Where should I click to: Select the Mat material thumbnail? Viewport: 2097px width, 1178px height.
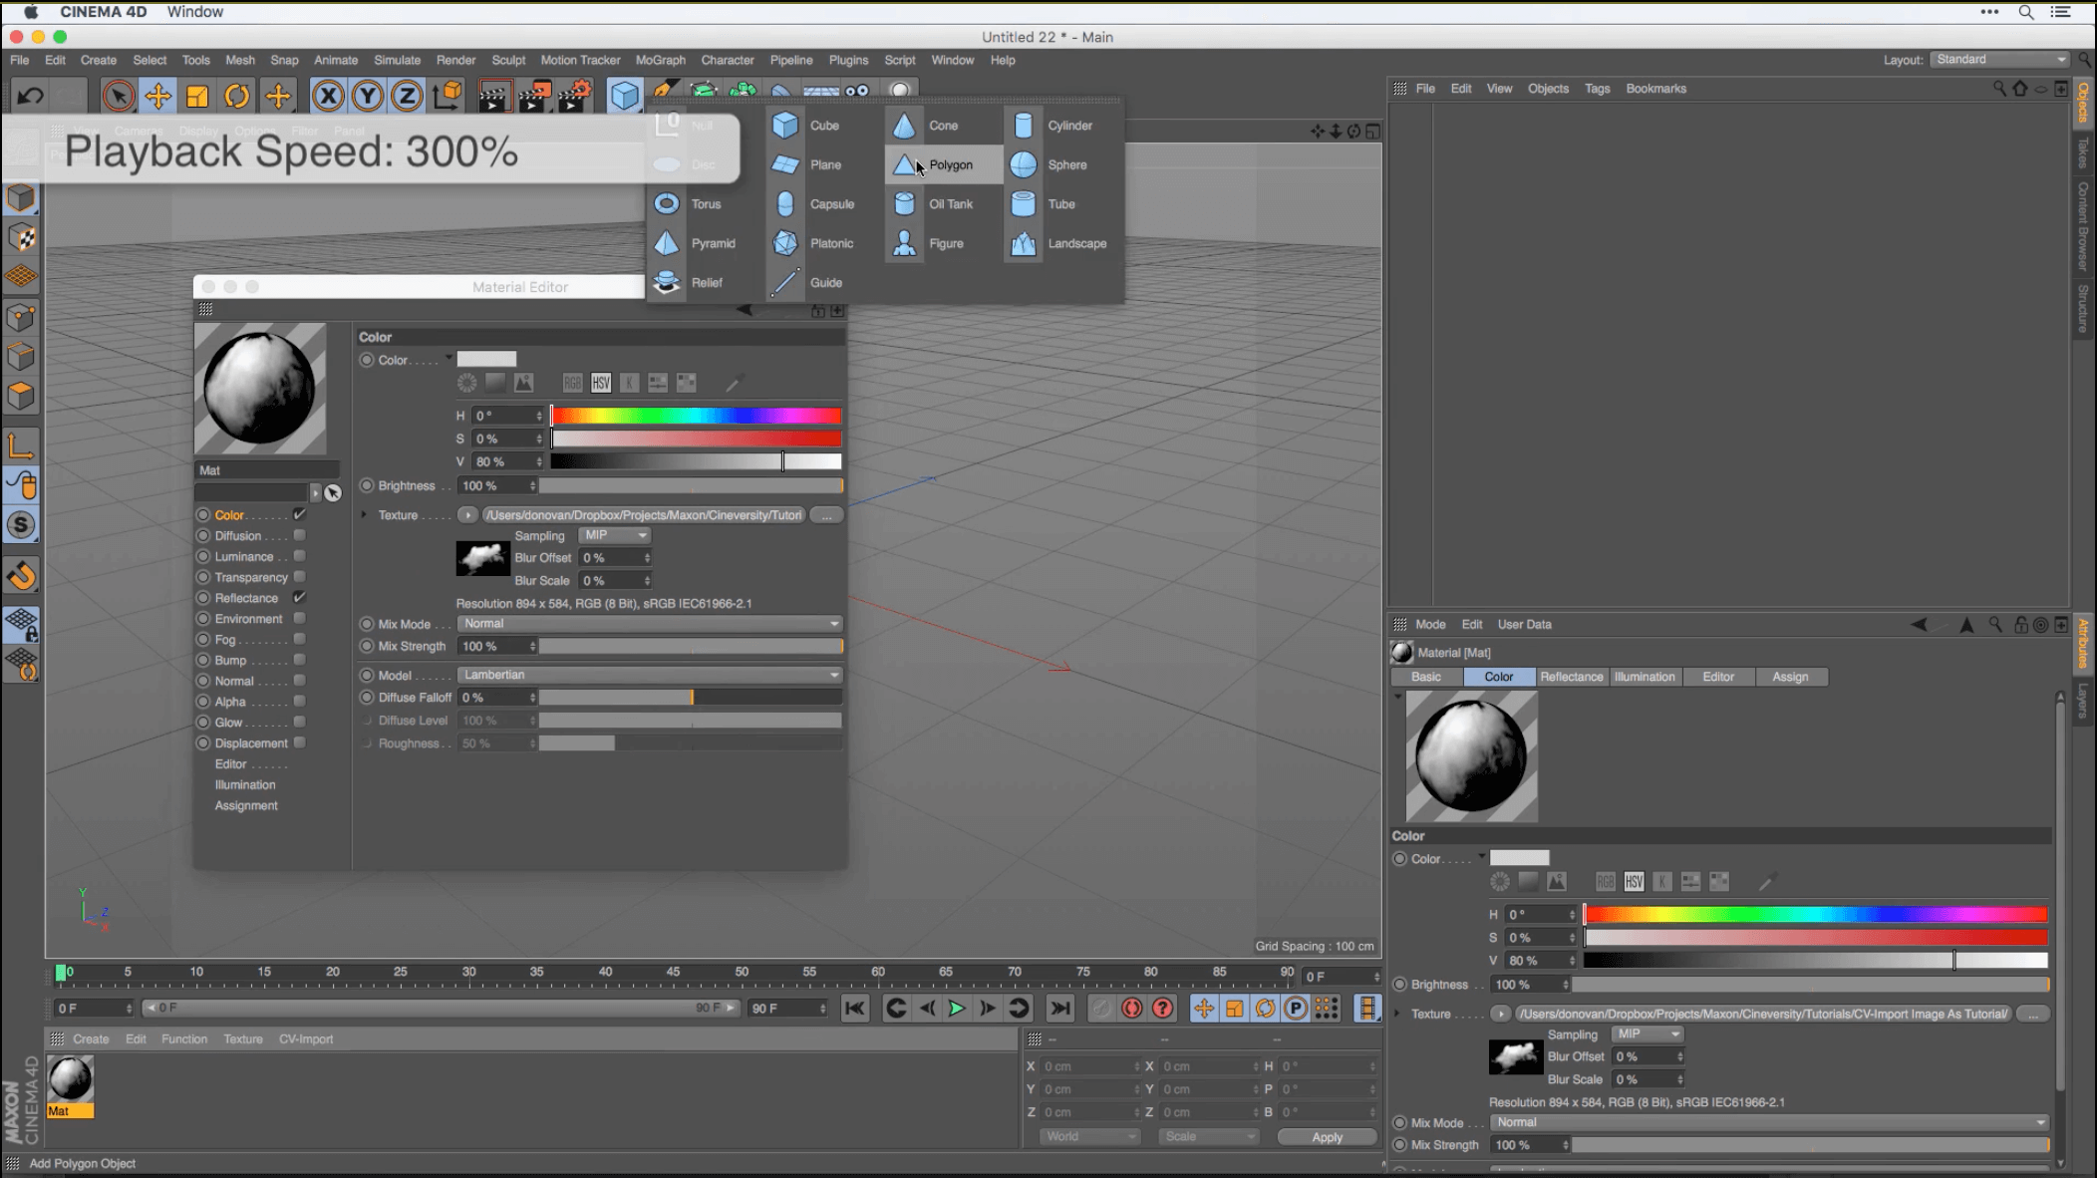click(x=70, y=1079)
